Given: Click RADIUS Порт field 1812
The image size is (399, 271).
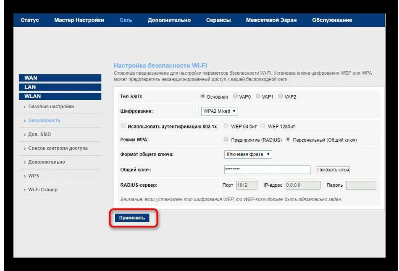Looking at the screenshot, I should click(247, 185).
